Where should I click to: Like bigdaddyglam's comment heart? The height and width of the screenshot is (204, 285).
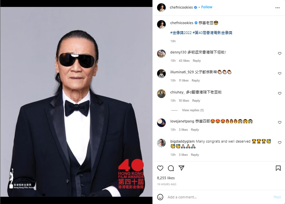(280, 143)
